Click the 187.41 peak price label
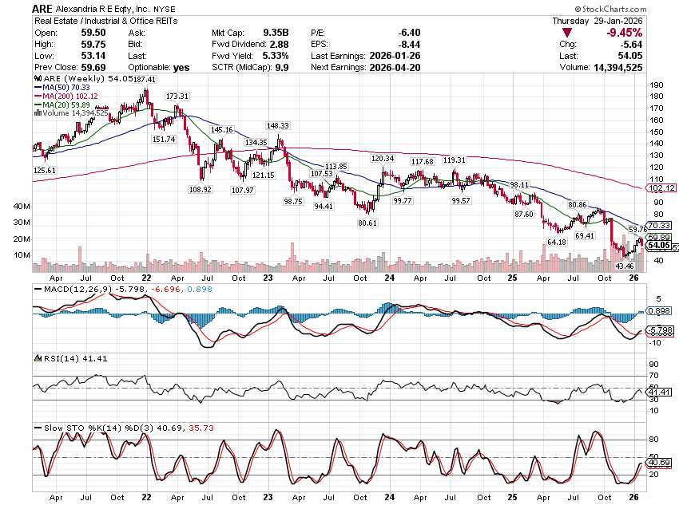This screenshot has height=505, width=679. 145,80
